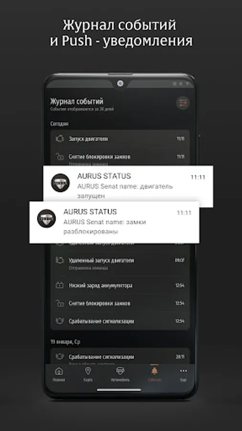Open notification 'замки разблокированы'
Viewport: 242px width, 431px height.
[114, 222]
